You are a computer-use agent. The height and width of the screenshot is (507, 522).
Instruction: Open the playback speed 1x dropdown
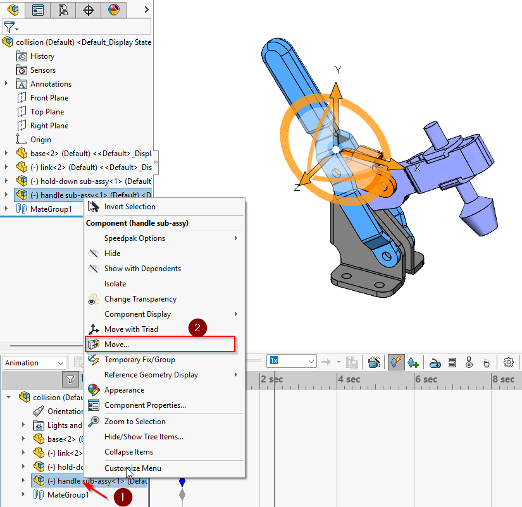[292, 362]
